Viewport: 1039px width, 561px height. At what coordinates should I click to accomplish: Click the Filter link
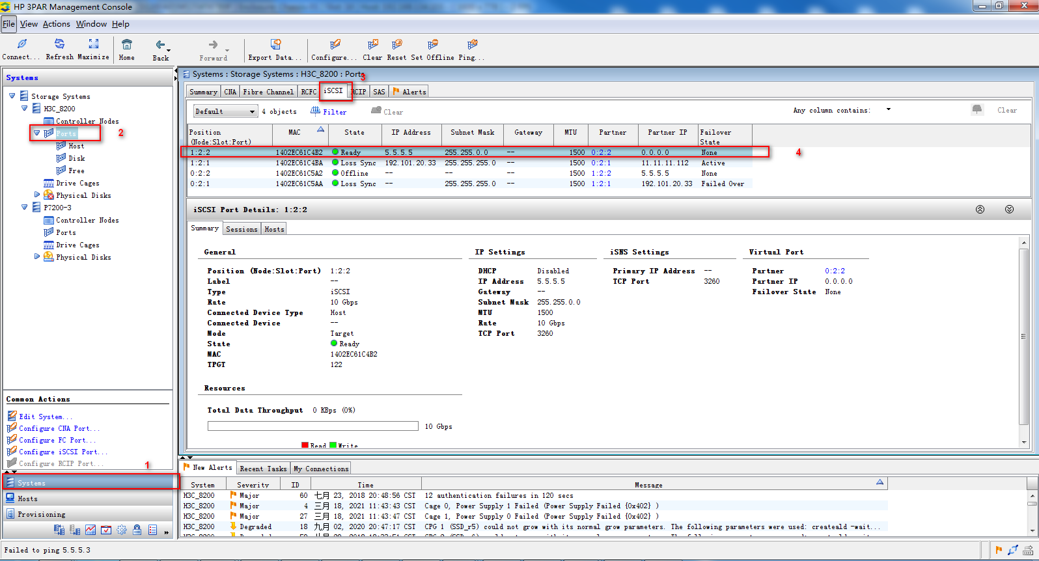click(x=329, y=111)
